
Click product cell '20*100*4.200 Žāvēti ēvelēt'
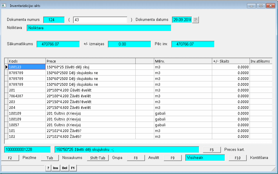click(x=91, y=96)
